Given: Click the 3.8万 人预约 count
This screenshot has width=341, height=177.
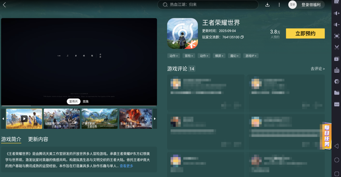Looking at the screenshot, I should [275, 34].
